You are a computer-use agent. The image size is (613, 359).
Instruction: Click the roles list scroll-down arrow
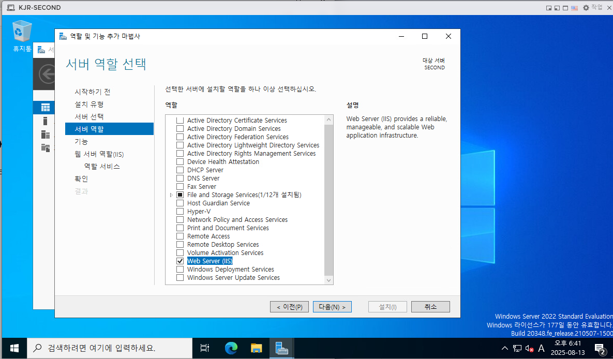point(329,280)
